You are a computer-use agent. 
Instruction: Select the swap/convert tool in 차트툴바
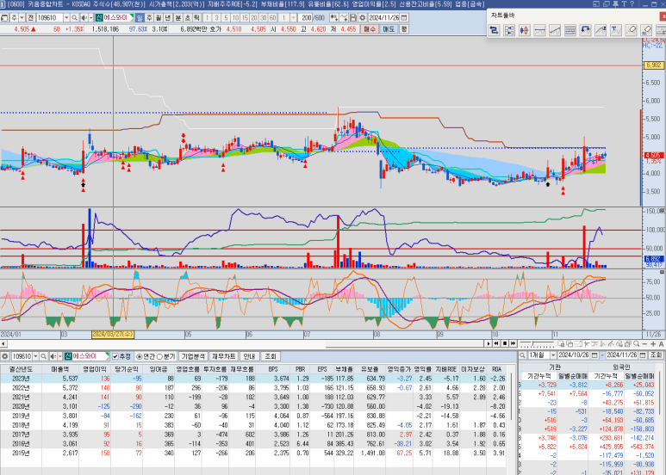pyautogui.click(x=494, y=30)
